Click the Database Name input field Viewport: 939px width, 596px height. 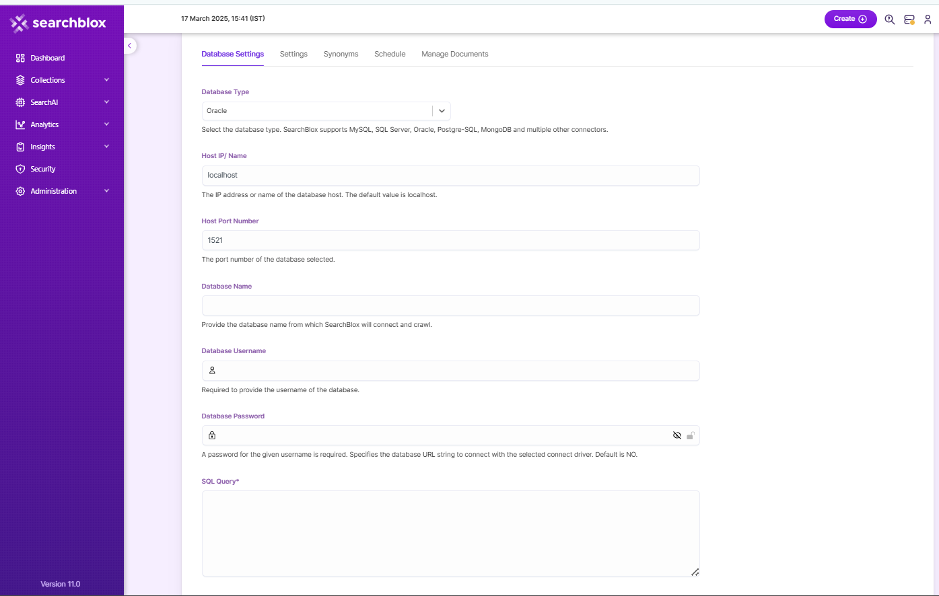pyautogui.click(x=451, y=305)
